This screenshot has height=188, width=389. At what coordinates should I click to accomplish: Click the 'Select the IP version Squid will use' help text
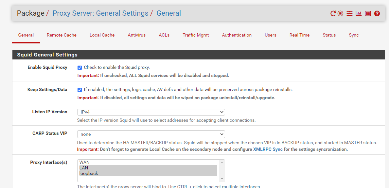pyautogui.click(x=166, y=120)
